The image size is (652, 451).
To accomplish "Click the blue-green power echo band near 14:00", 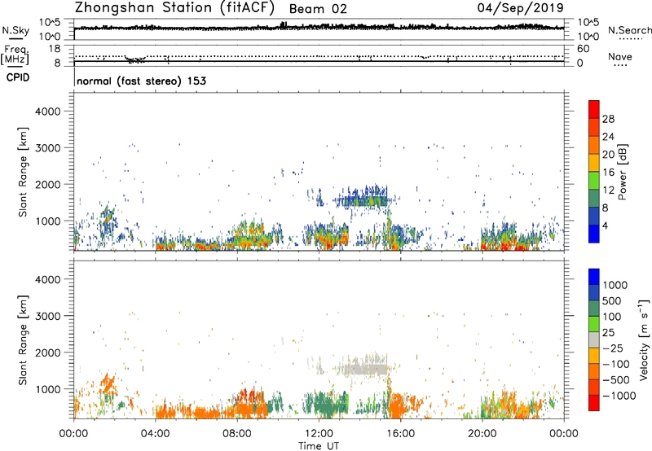I will pyautogui.click(x=361, y=199).
